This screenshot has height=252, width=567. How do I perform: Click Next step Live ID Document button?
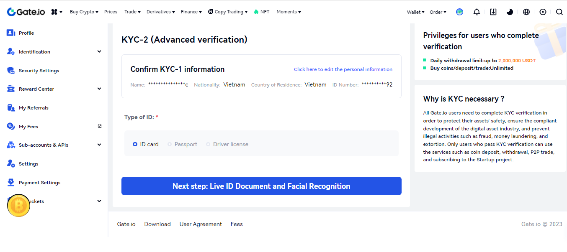pyautogui.click(x=261, y=186)
